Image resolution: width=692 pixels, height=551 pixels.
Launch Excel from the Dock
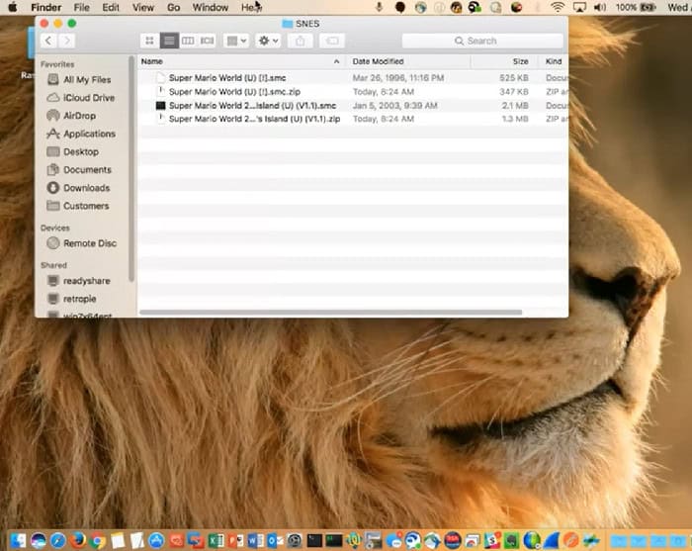[216, 540]
